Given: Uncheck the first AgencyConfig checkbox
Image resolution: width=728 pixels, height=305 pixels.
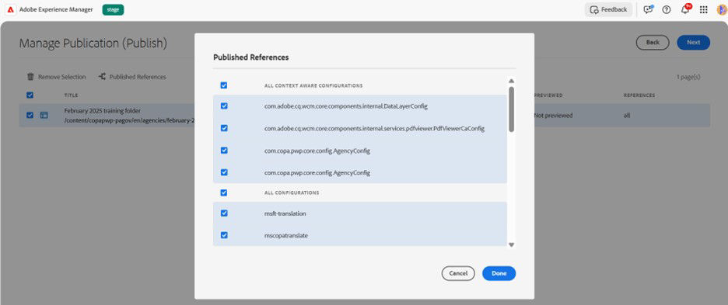Looking at the screenshot, I should pos(224,151).
